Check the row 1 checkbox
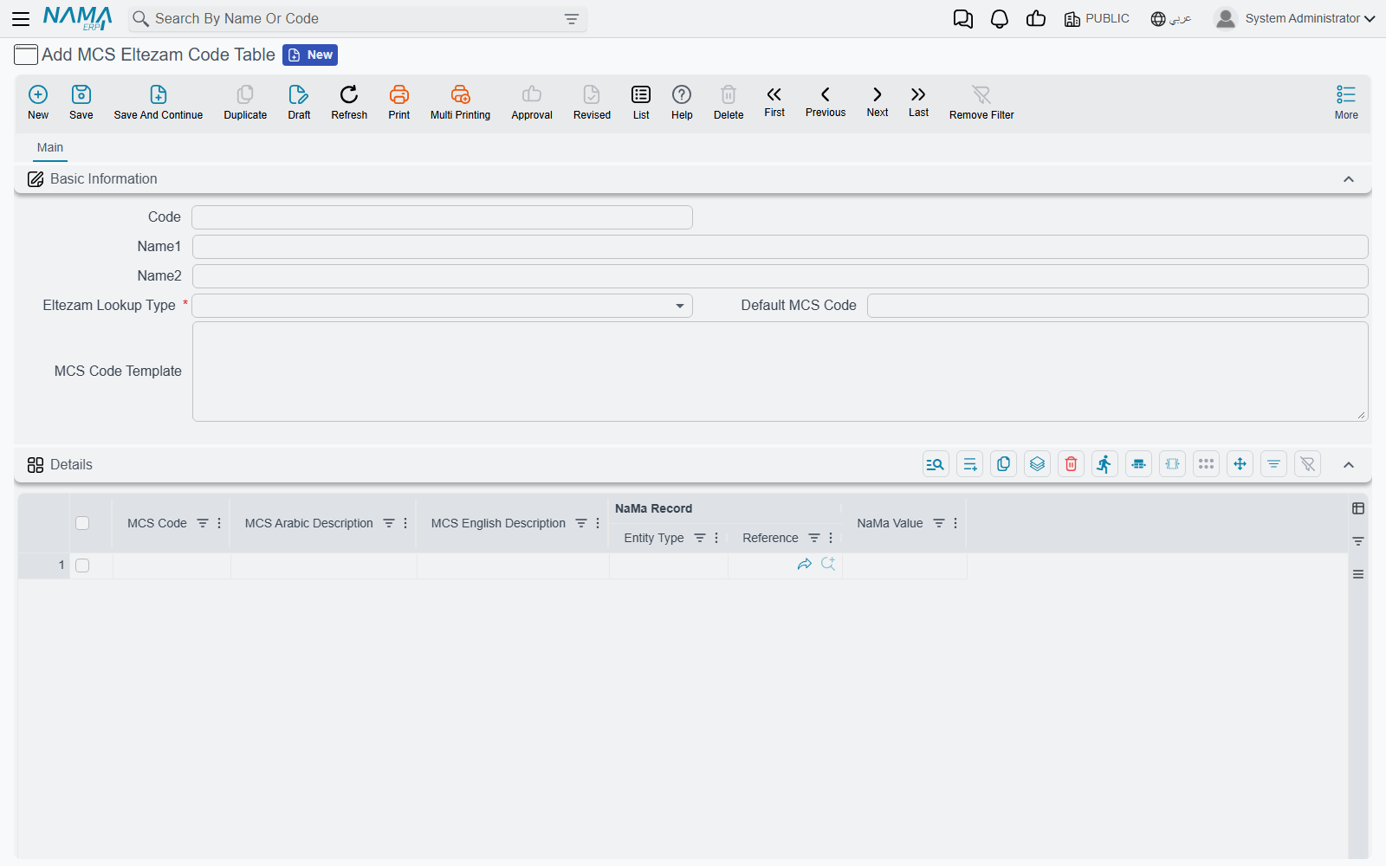Viewport: 1386px width, 866px height. [x=82, y=565]
